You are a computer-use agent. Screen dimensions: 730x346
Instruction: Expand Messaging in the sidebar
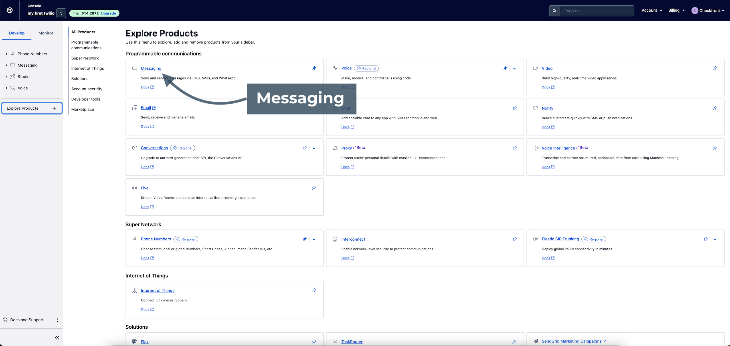pos(6,65)
